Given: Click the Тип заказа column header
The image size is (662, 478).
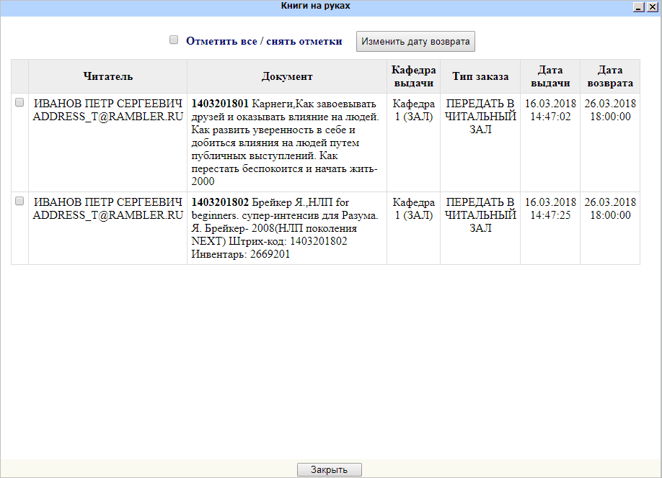Looking at the screenshot, I should pos(480,76).
